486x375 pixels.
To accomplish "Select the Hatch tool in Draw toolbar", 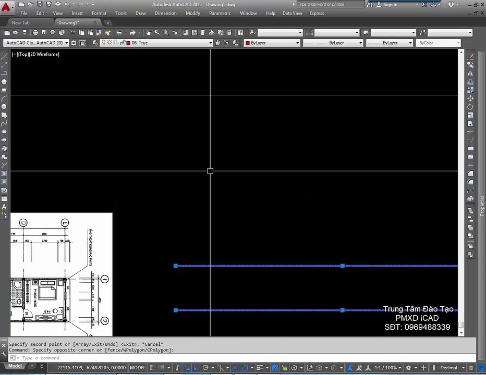I will tap(4, 173).
